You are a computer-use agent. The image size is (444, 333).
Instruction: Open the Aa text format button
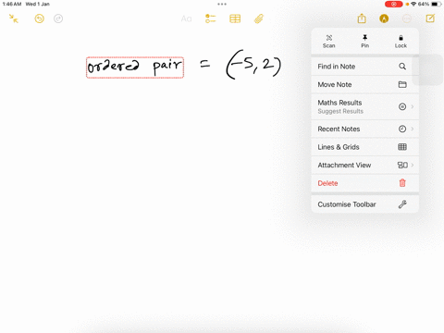click(x=186, y=18)
